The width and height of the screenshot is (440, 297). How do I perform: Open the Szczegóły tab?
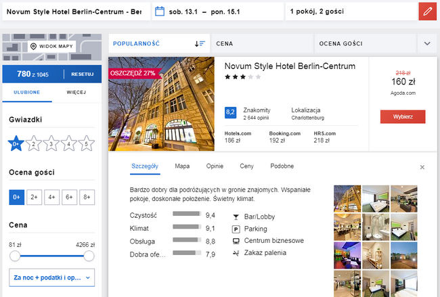coord(145,166)
